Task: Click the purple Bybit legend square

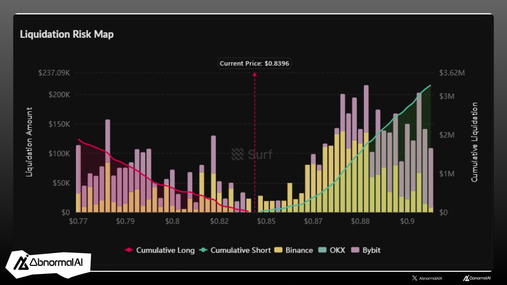Action: point(356,250)
